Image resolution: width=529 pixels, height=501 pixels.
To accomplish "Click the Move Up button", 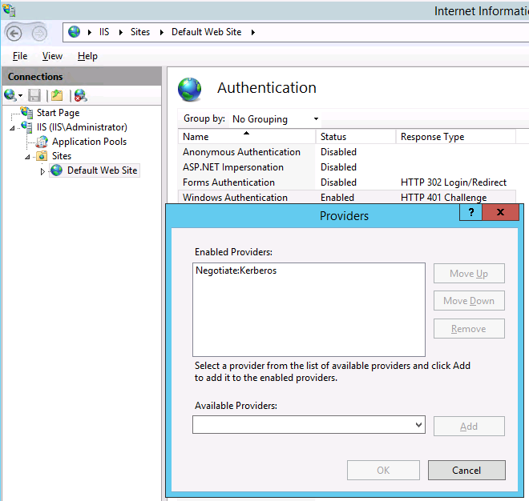I will click(x=469, y=274).
